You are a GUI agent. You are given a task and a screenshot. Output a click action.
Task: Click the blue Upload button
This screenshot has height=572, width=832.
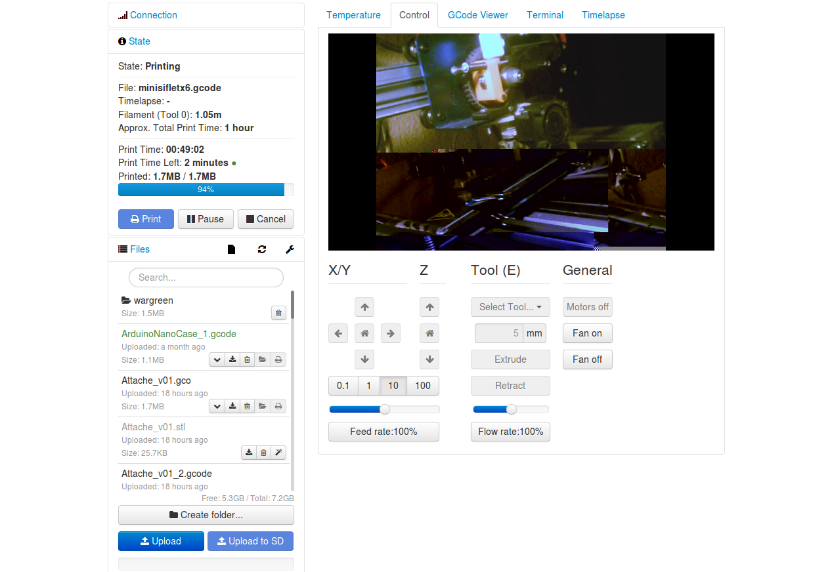161,541
